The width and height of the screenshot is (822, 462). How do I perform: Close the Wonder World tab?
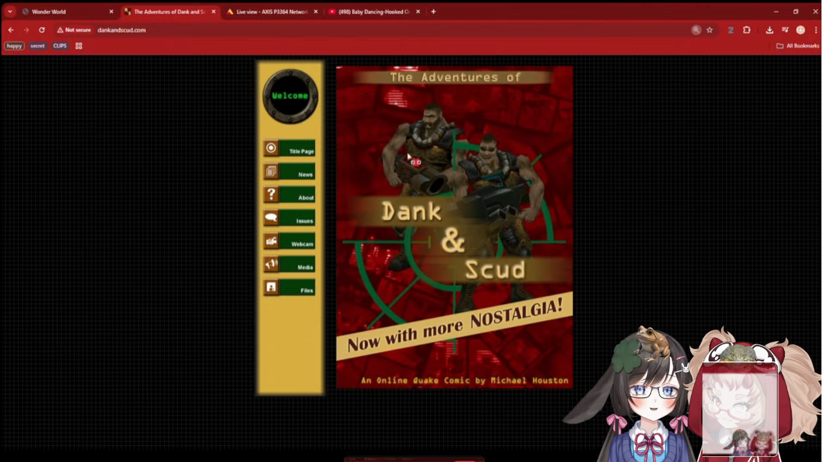tap(112, 11)
